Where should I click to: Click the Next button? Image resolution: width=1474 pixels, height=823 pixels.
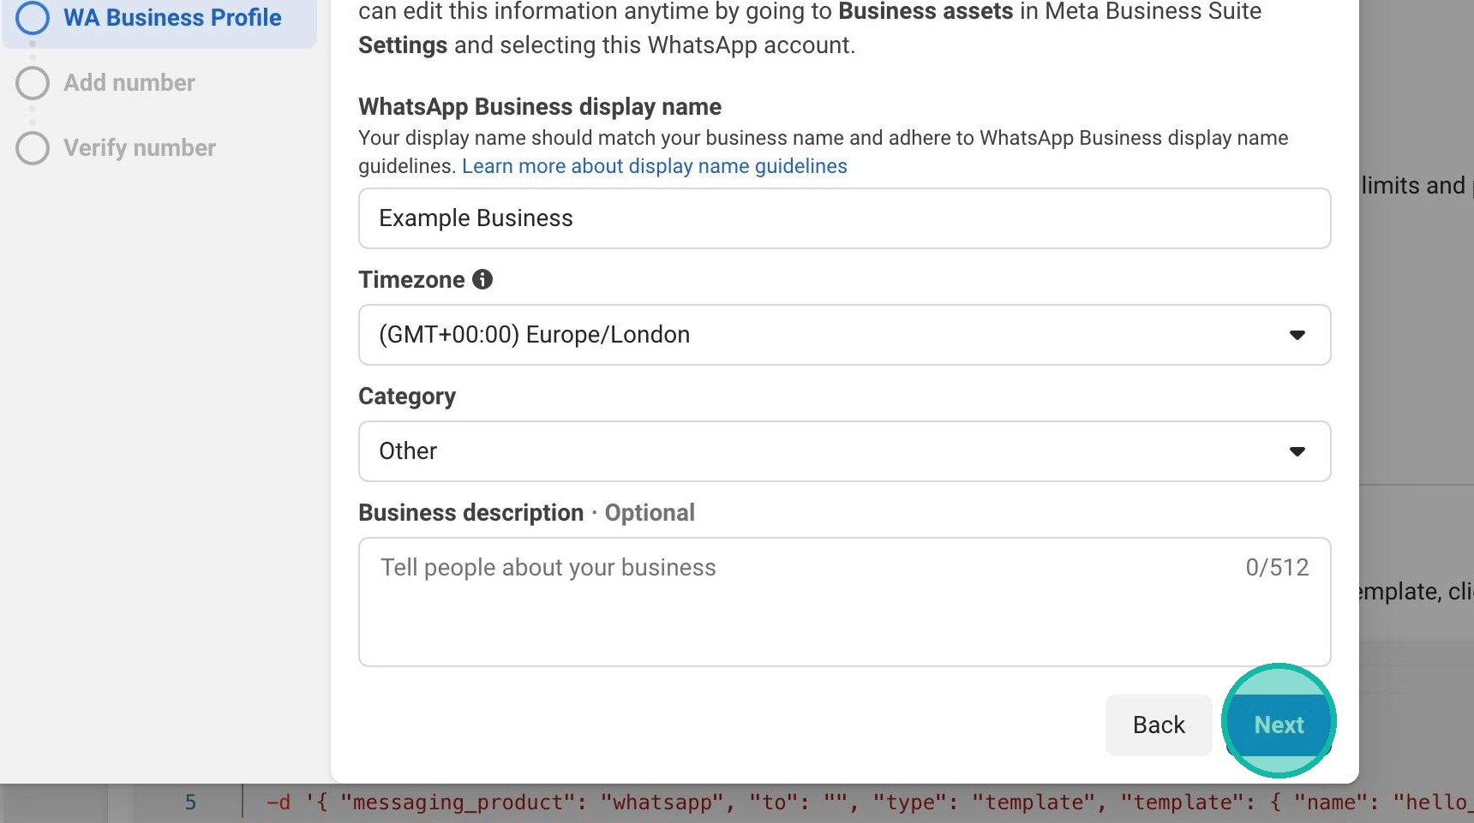coord(1279,725)
